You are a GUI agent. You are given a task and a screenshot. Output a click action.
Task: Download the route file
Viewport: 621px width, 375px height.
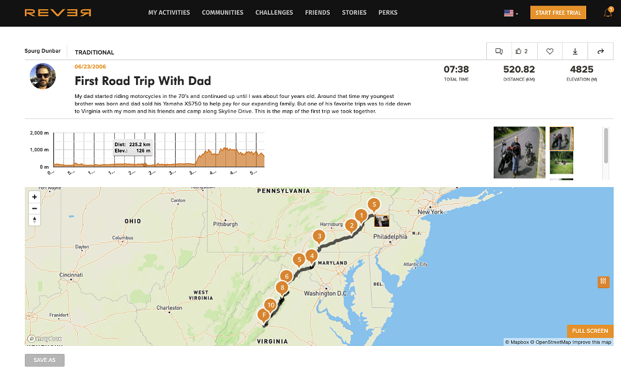click(x=575, y=51)
